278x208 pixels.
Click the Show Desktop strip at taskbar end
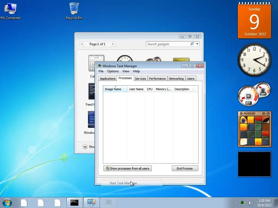click(x=276, y=203)
